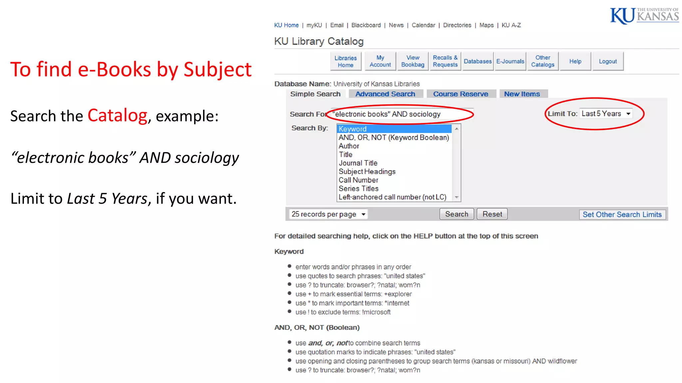682x383 pixels.
Task: Select Call Number option
Action: (395, 180)
